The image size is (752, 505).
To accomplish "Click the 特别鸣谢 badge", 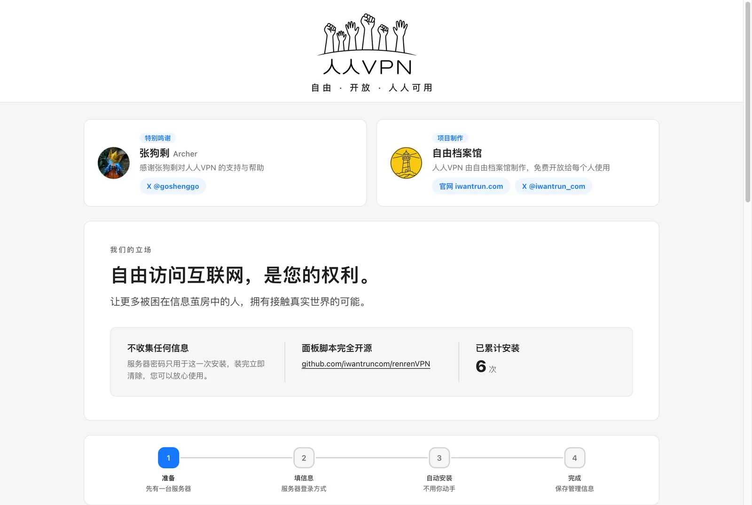I will [158, 138].
